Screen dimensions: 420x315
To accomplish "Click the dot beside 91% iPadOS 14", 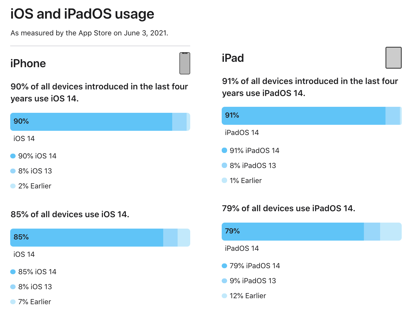I will click(x=224, y=150).
